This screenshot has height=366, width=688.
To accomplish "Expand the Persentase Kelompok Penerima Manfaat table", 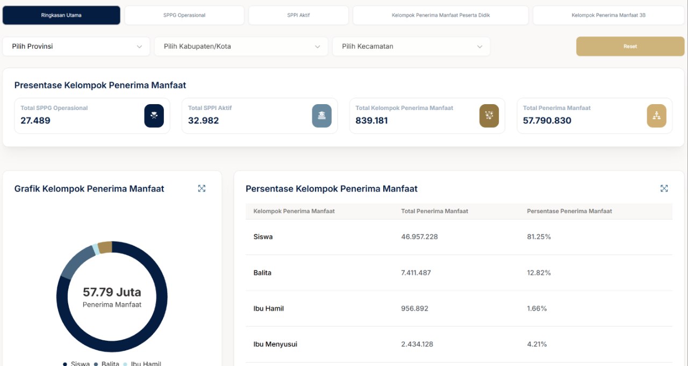I will pos(664,188).
